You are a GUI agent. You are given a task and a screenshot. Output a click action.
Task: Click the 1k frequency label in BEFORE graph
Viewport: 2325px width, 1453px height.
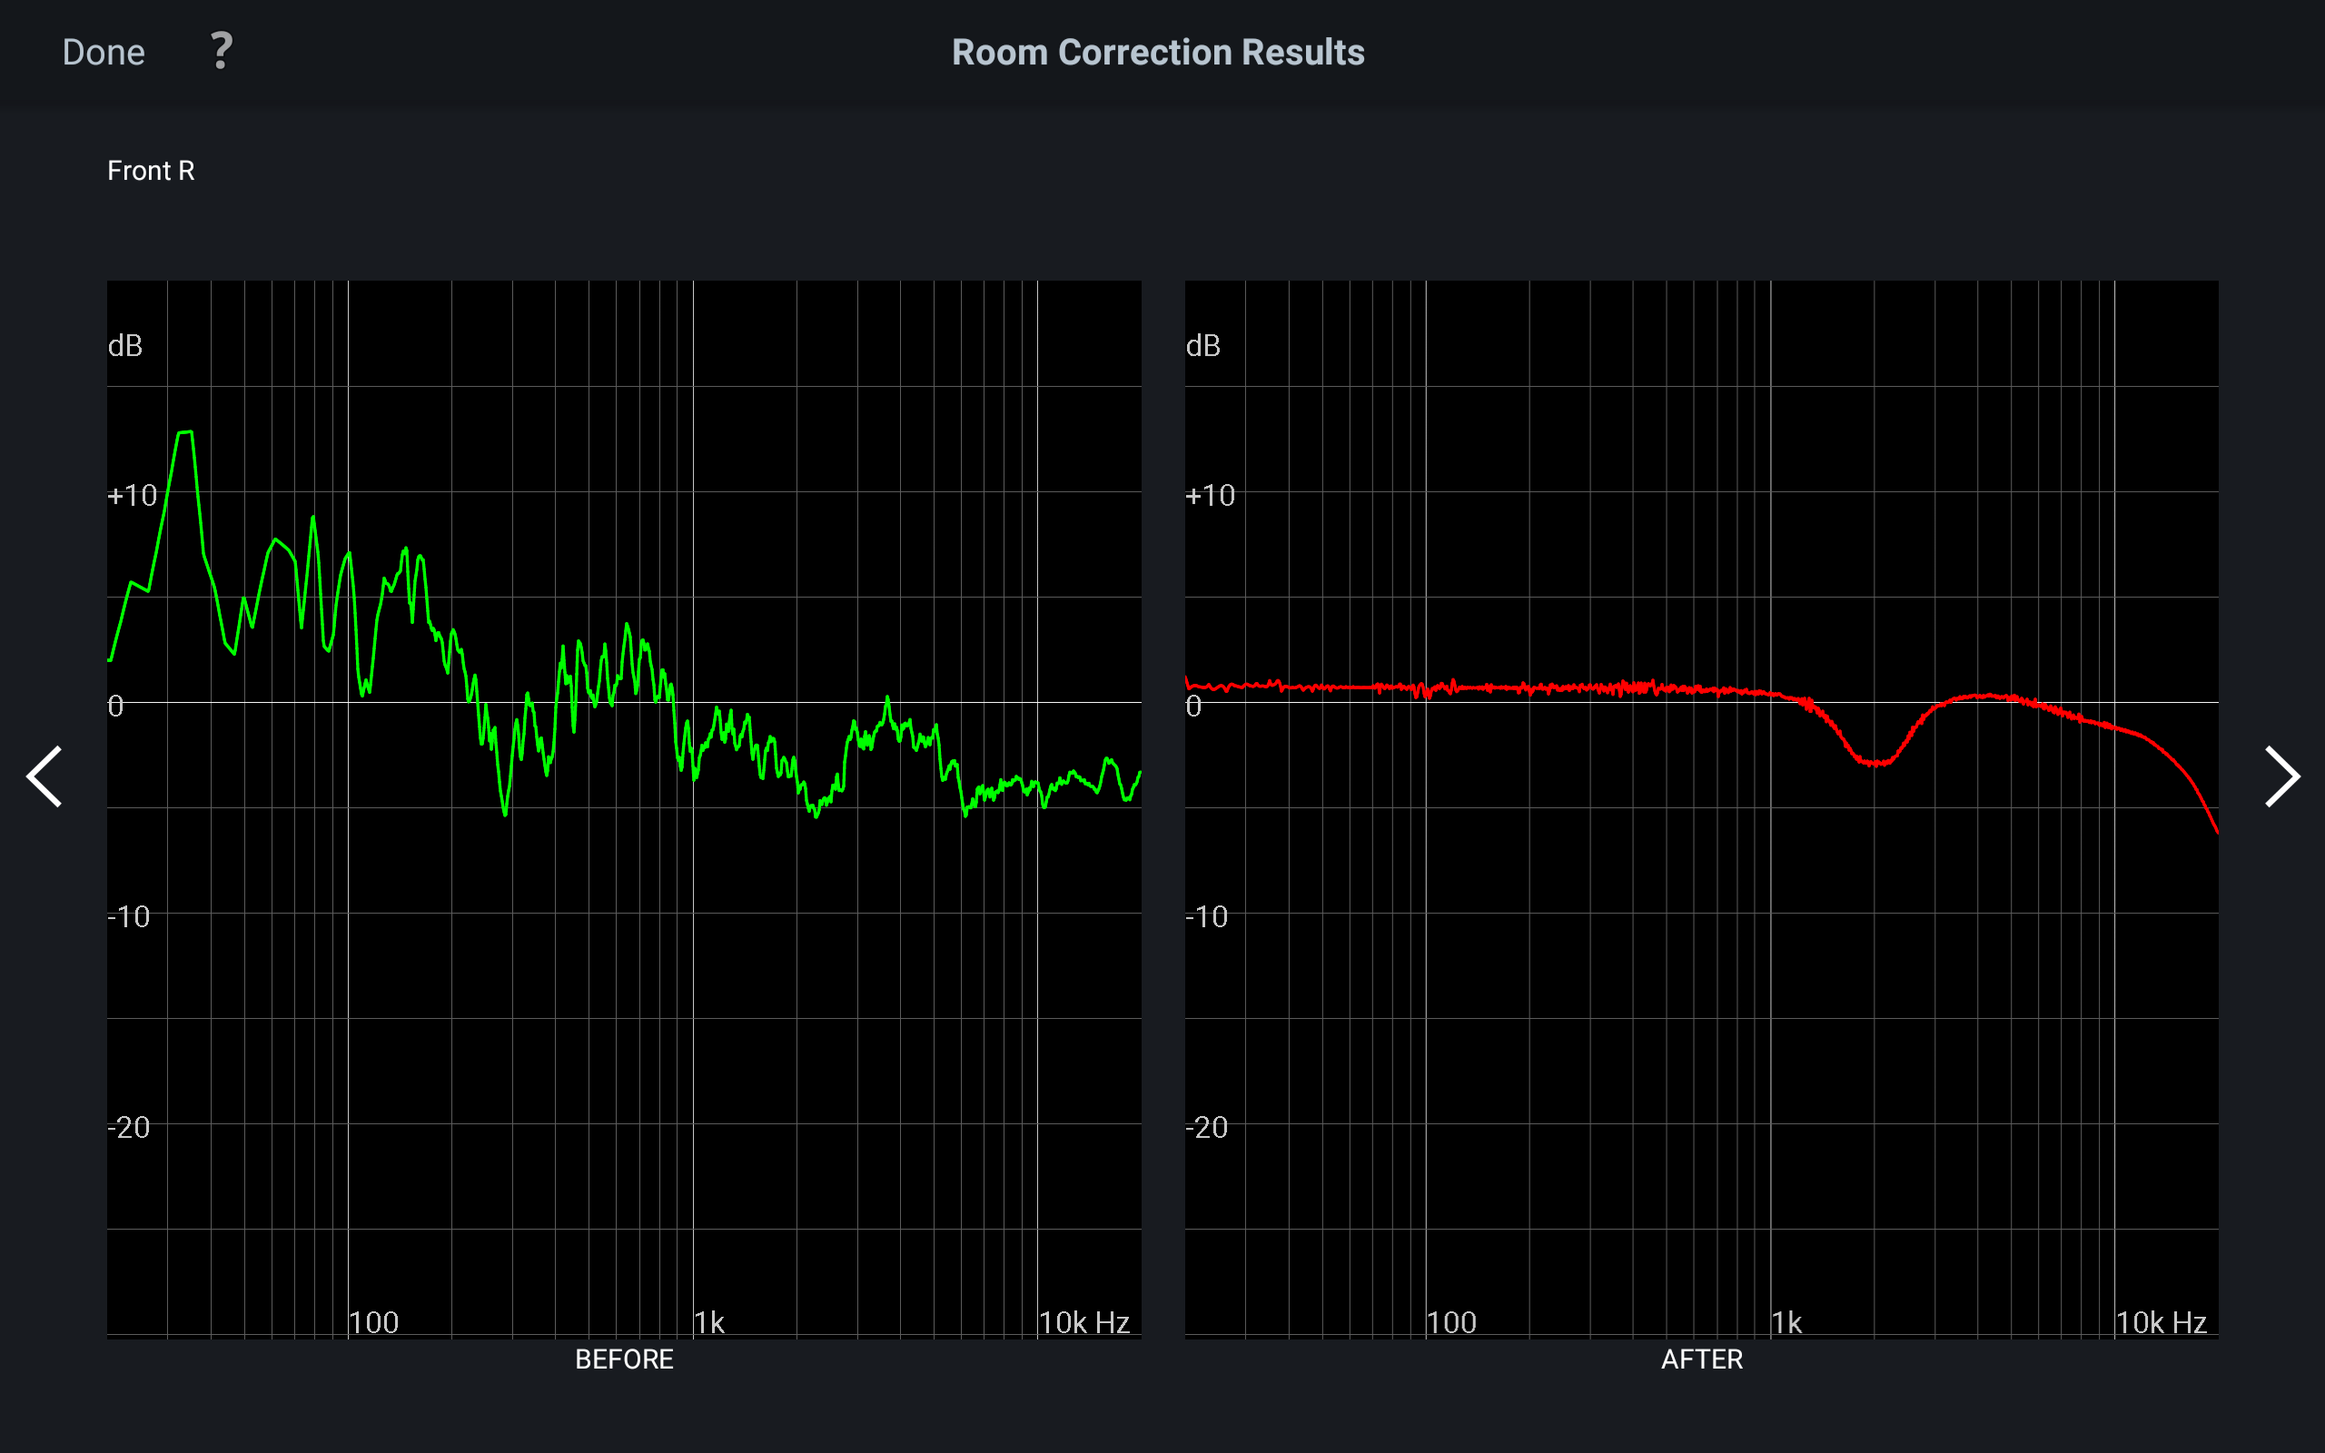pyautogui.click(x=709, y=1322)
